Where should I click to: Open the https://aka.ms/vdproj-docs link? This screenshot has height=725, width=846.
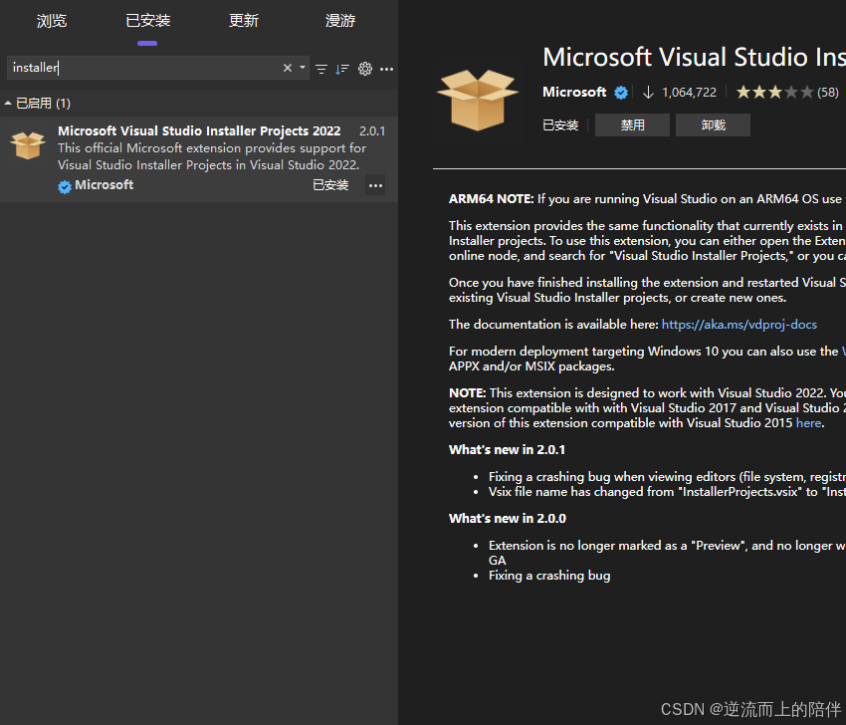click(740, 325)
